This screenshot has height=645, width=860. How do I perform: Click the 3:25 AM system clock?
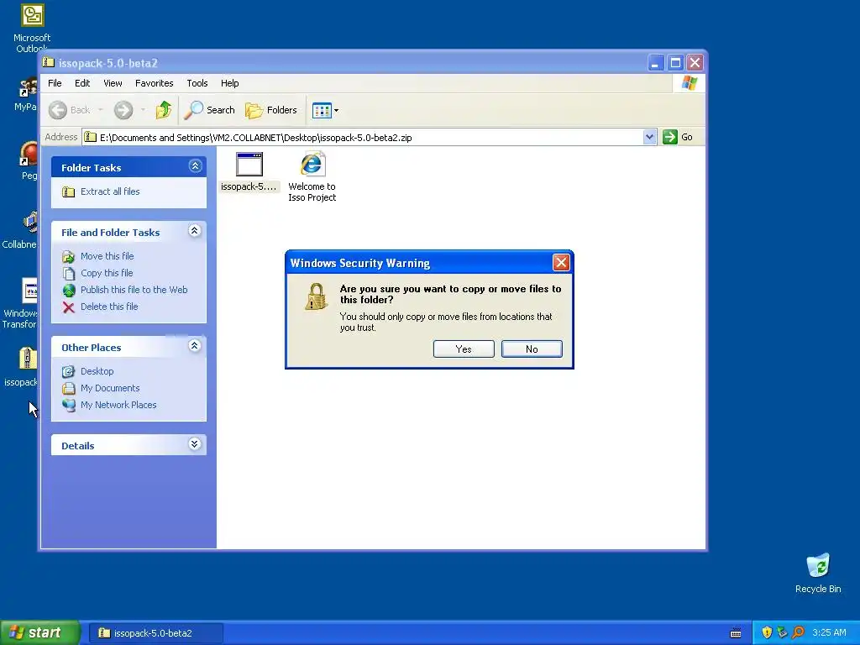(829, 632)
